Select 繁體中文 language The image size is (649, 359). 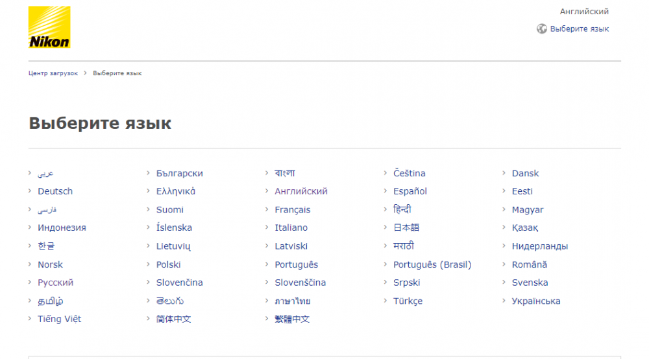pyautogui.click(x=292, y=319)
